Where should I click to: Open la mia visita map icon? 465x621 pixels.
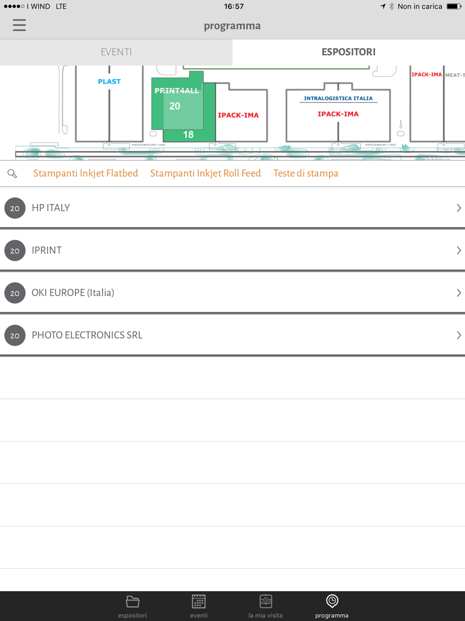(x=266, y=602)
